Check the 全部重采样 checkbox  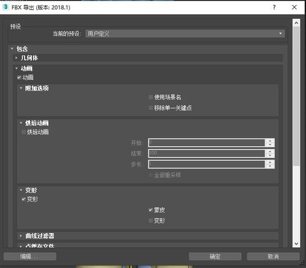151,175
